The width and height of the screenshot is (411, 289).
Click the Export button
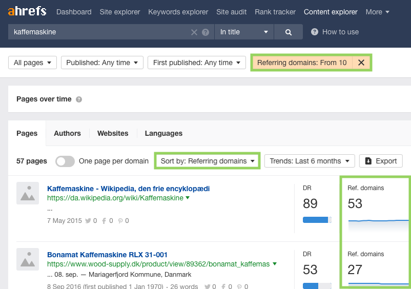pyautogui.click(x=381, y=161)
